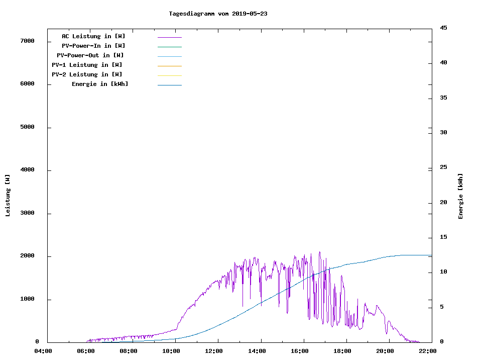Select the AC Leistung in [W] legend label
Image resolution: width=482 pixels, height=362 pixels.
click(93, 36)
